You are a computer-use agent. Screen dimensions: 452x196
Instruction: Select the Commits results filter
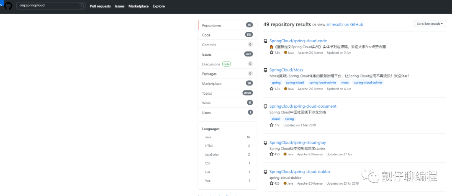[x=227, y=44]
